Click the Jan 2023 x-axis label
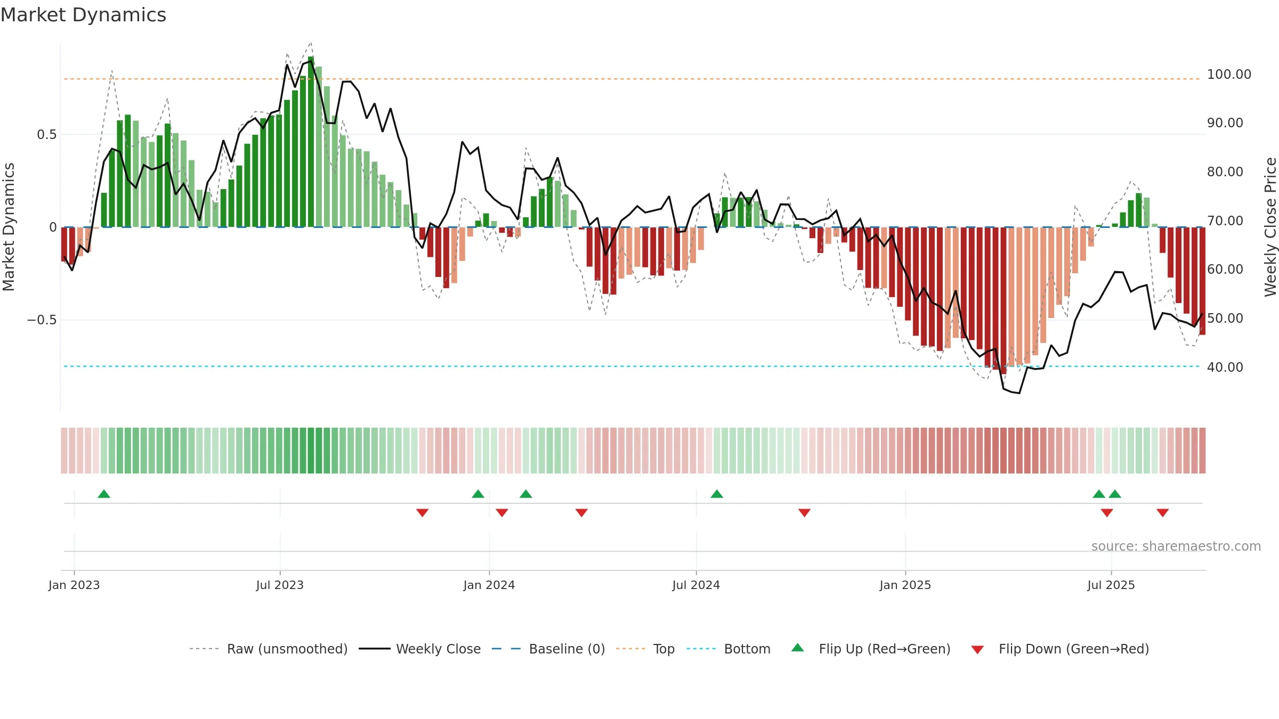This screenshot has height=719, width=1279. pyautogui.click(x=74, y=585)
